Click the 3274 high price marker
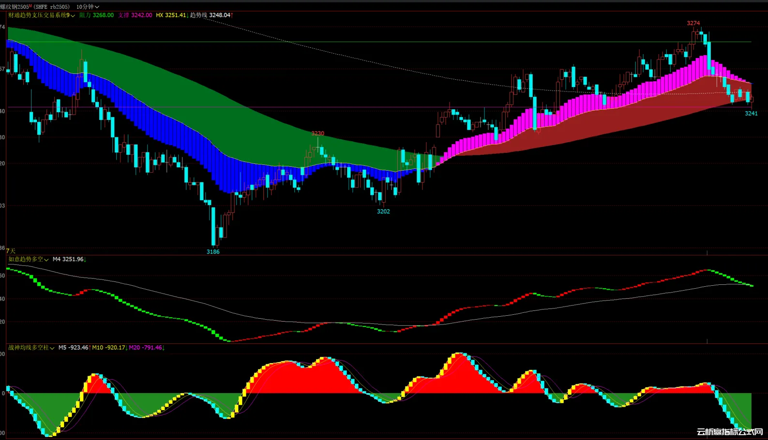This screenshot has height=440, width=768. click(x=693, y=23)
